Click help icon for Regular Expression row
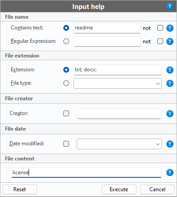The width and height of the screenshot is (177, 197). [x=170, y=41]
